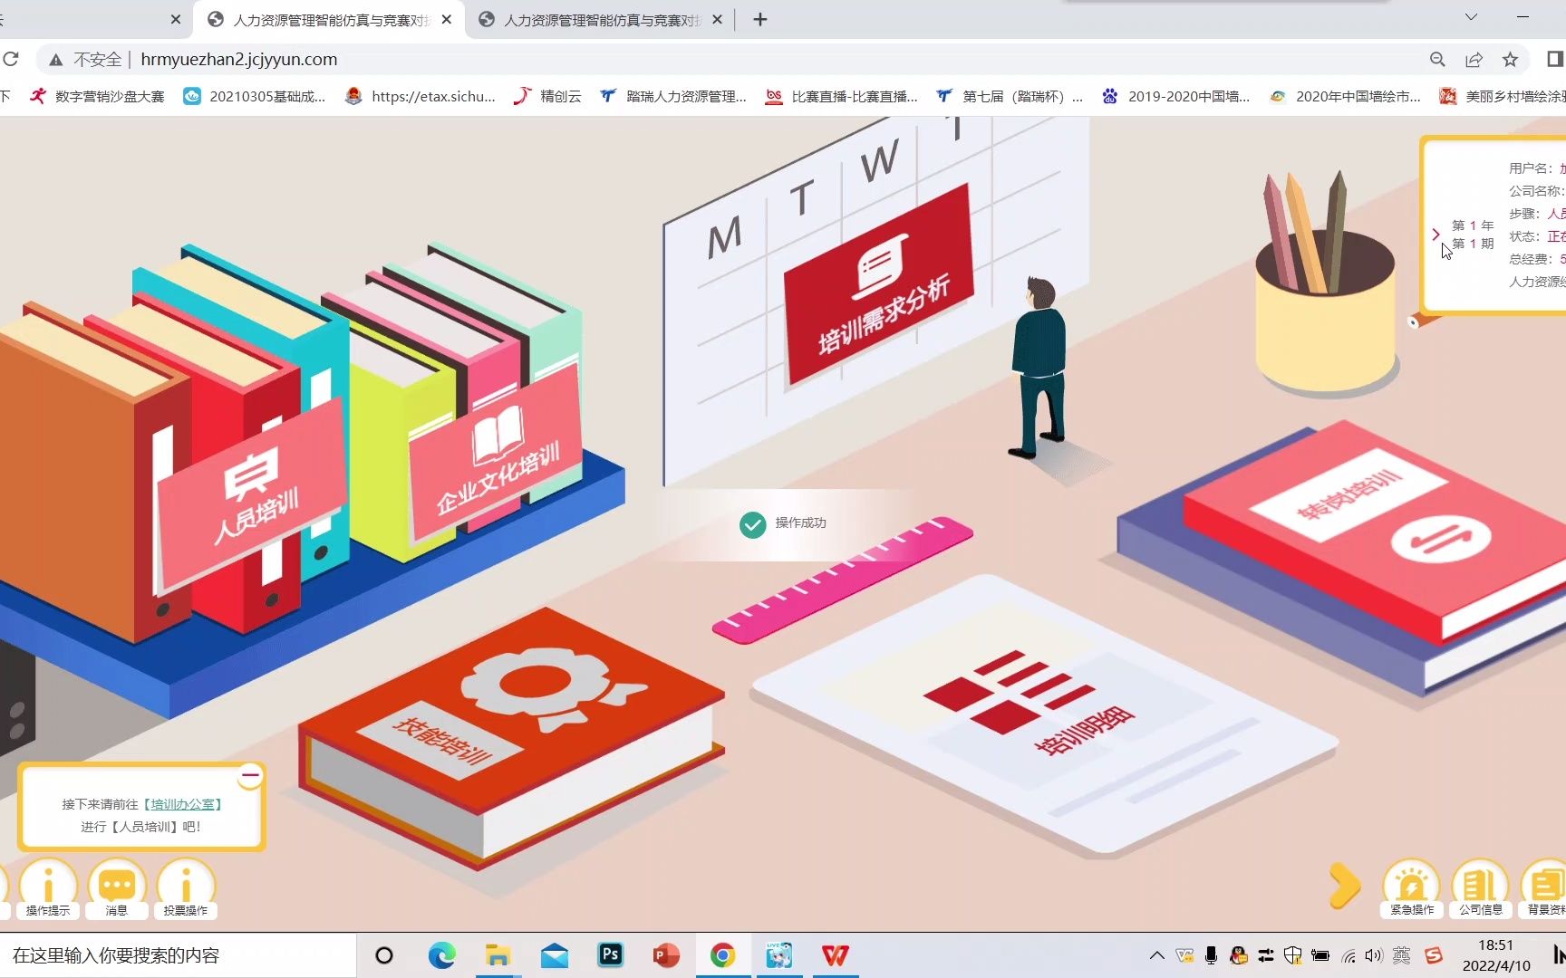Screen dimensions: 1566x978
Task: Follow the 培训办公室 link
Action: (x=183, y=804)
